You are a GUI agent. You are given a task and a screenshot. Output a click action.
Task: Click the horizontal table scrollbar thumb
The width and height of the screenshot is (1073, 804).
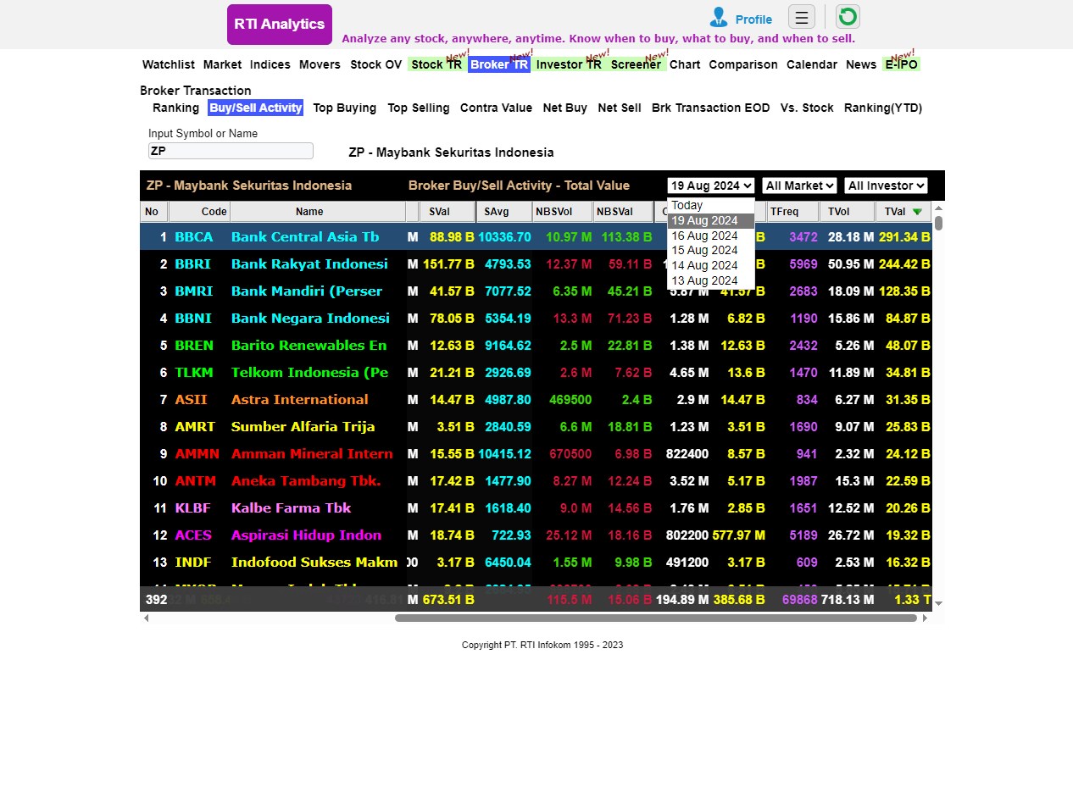point(656,618)
